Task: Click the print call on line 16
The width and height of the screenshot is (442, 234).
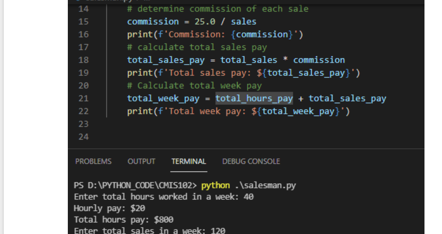Action: (140, 35)
